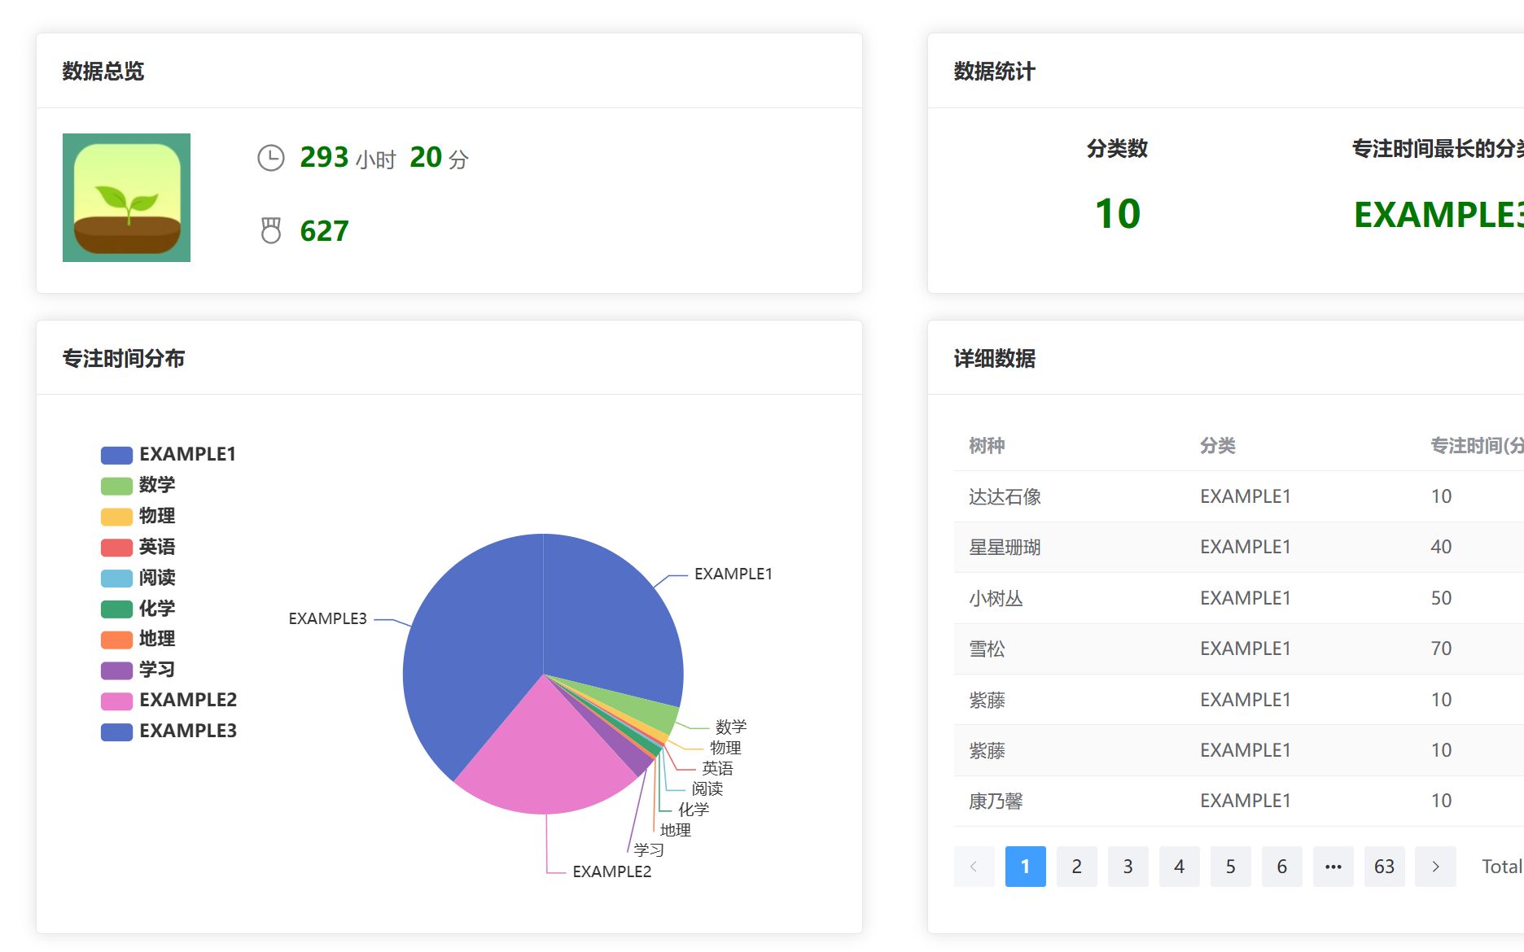Image resolution: width=1524 pixels, height=952 pixels.
Task: Toggle the 学习 purple legend item
Action: [138, 670]
